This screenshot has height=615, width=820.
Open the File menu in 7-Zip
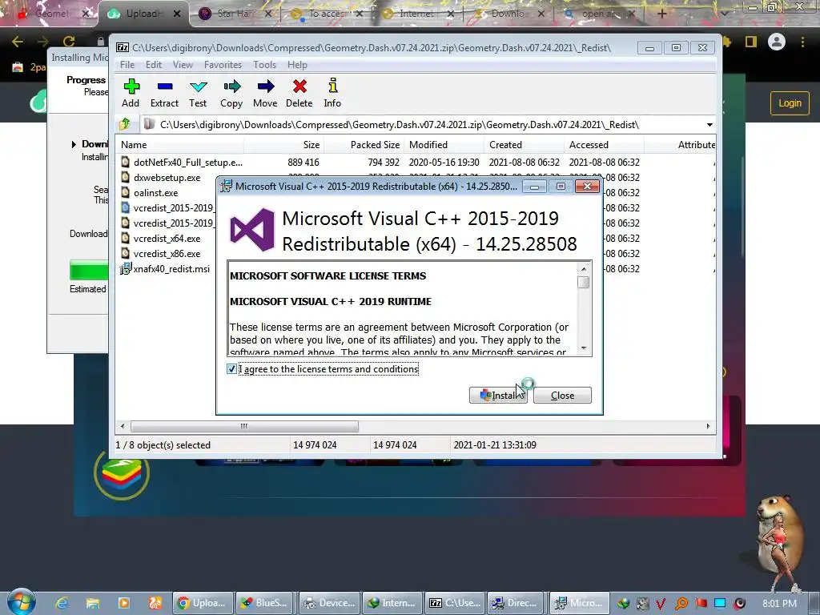click(x=127, y=65)
